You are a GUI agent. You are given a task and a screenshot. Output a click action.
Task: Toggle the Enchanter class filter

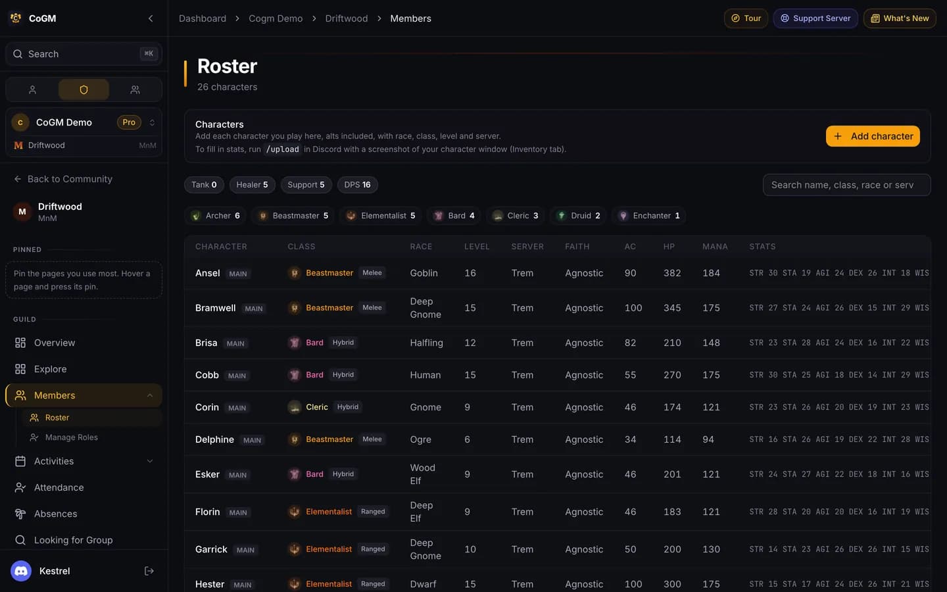(649, 216)
